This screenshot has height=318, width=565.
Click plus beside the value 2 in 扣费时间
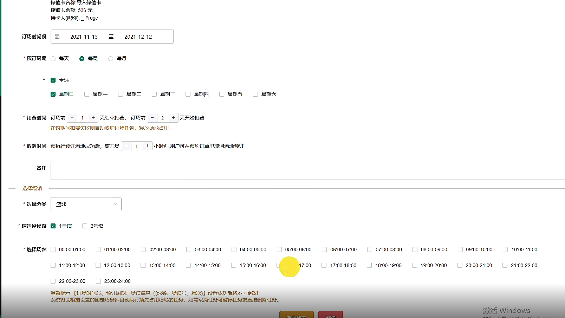(173, 117)
